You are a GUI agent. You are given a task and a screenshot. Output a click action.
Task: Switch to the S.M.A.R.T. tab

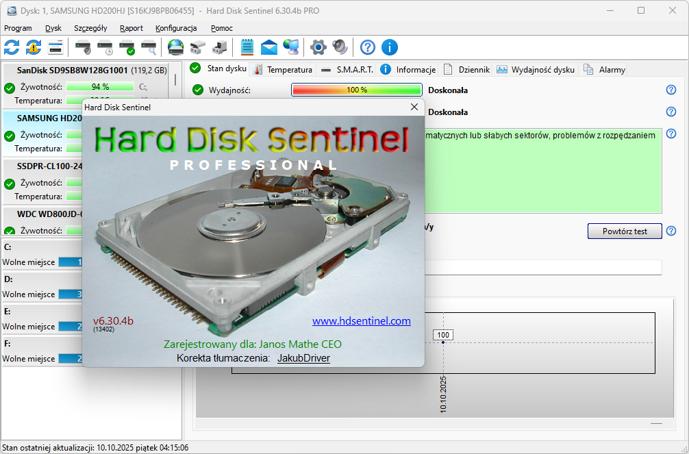tap(347, 69)
